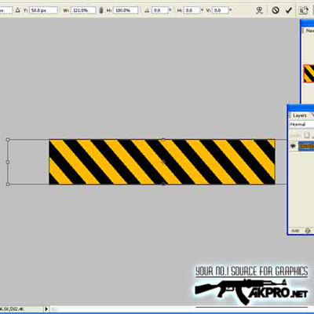Viewport: 314px width, 314px height.
Task: Click the bottom-left transform handle
Action: [8, 184]
